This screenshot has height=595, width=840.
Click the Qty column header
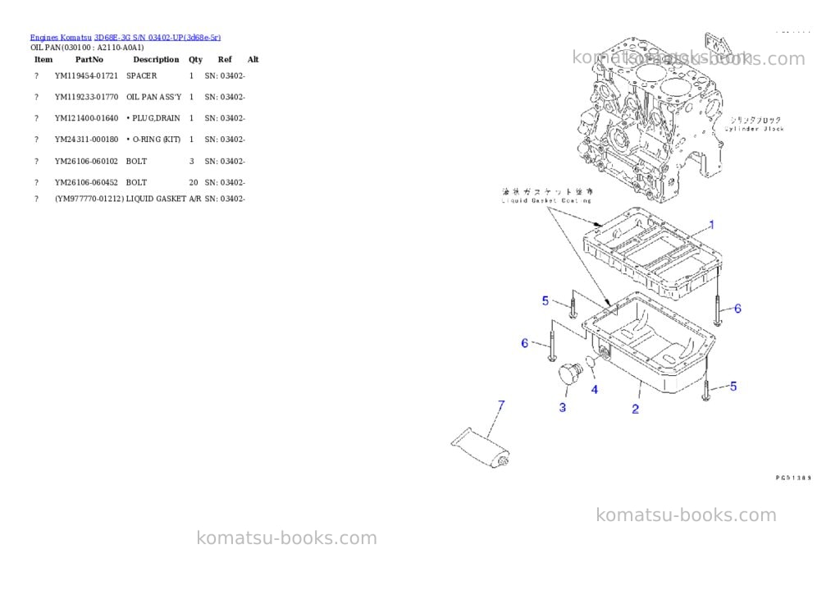[x=195, y=59]
